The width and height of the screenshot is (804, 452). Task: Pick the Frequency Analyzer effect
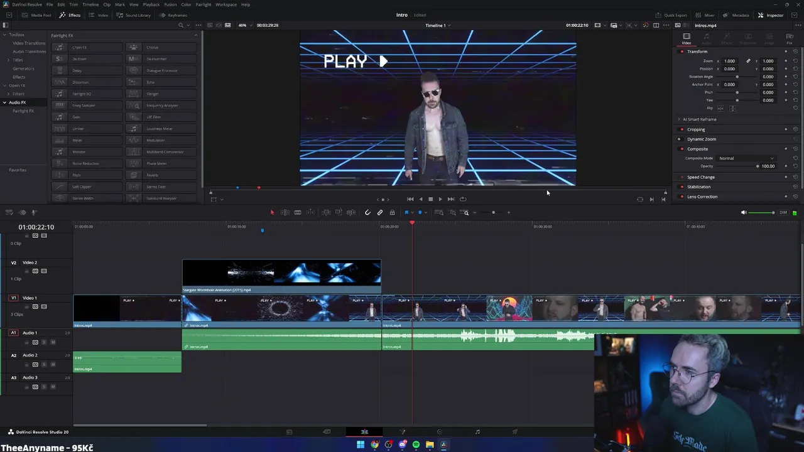click(x=161, y=105)
